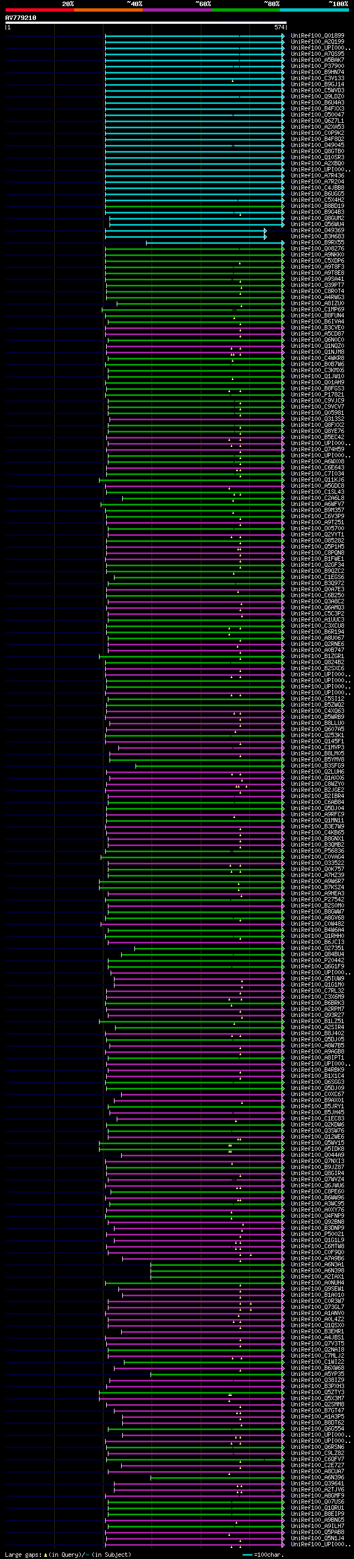Select hit label UniRef100_P17821
The image size is (354, 1559).
coord(317,395)
